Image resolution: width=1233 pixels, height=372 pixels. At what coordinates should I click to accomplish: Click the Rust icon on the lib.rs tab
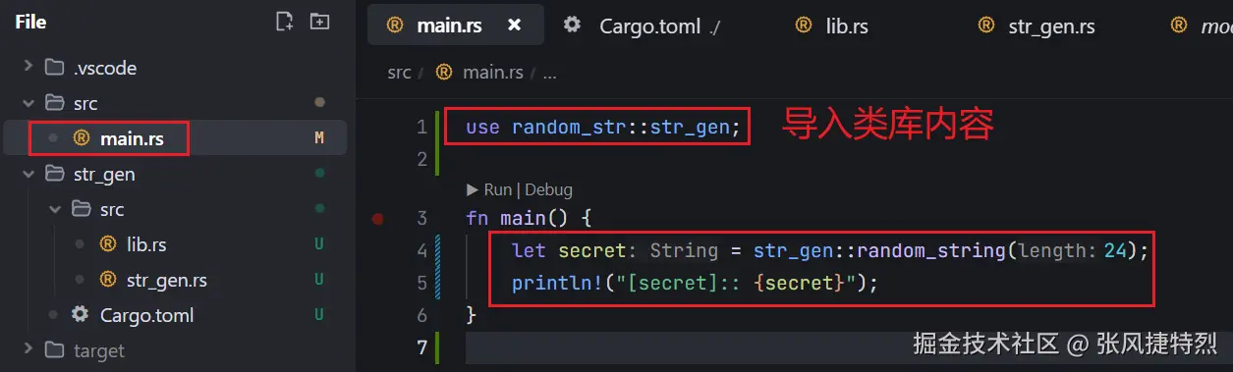point(803,25)
